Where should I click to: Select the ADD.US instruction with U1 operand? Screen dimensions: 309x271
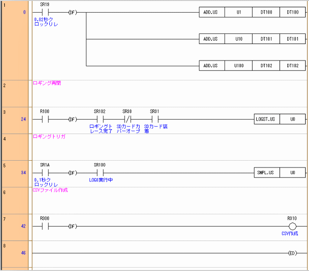[x=211, y=12]
